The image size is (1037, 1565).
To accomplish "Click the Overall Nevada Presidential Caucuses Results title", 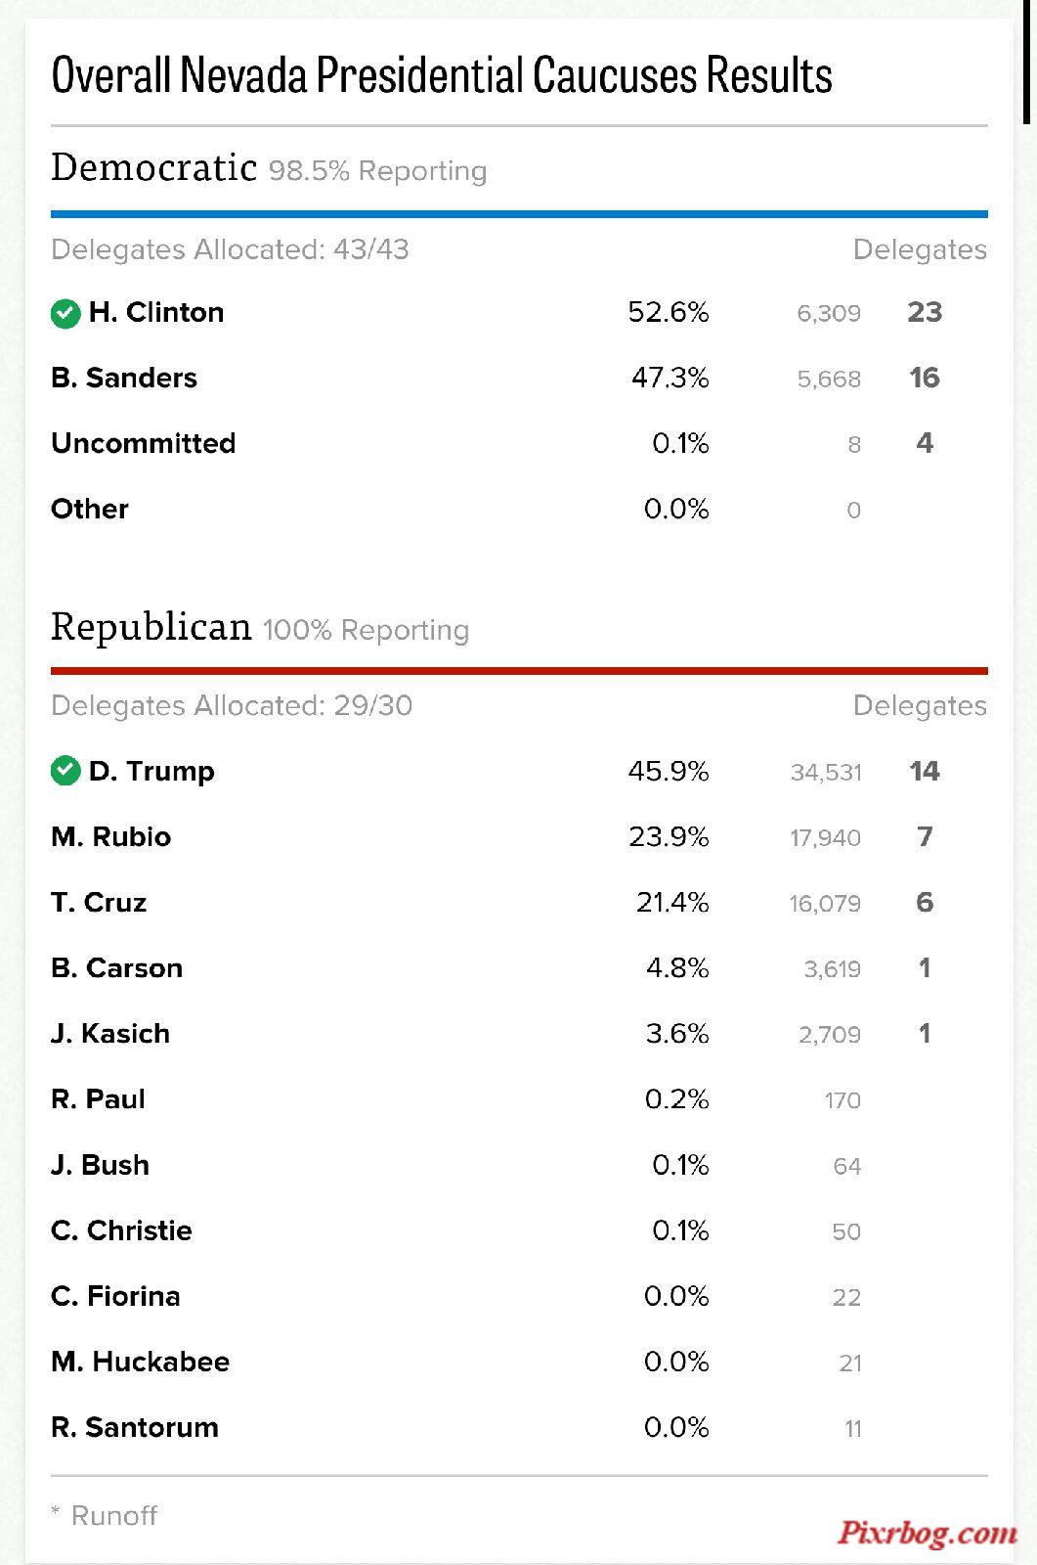I will pyautogui.click(x=442, y=75).
